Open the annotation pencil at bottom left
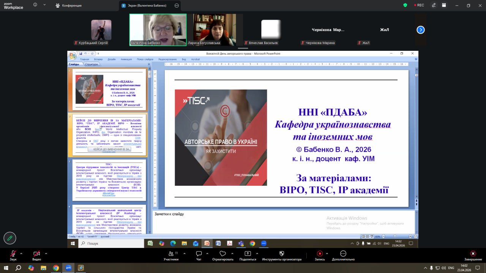The width and height of the screenshot is (486, 273). click(10, 238)
